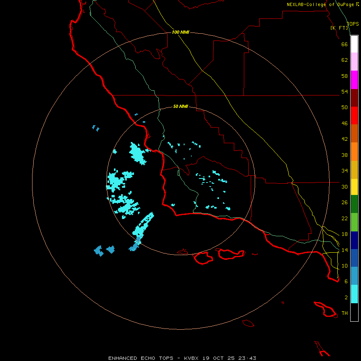Click the '58' legend value
The height and width of the screenshot is (361, 361).
(345, 76)
